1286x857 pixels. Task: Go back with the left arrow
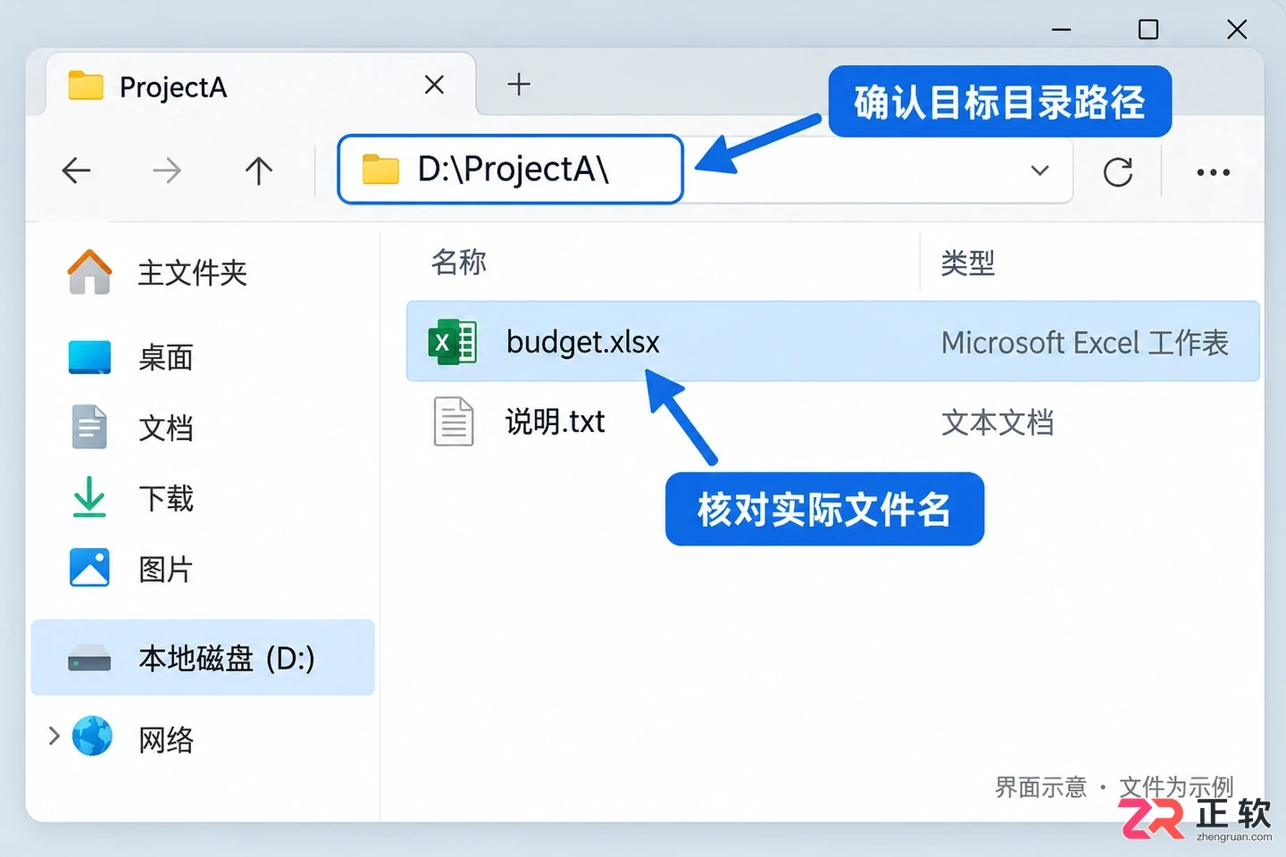76,170
